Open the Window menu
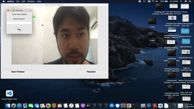Viewport: 194px width, 109px height. (x=31, y=1)
